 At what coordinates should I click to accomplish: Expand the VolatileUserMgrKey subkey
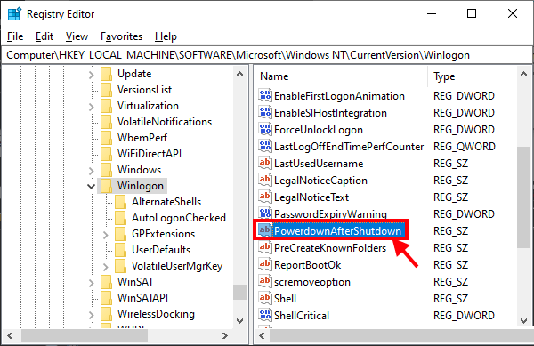click(105, 266)
